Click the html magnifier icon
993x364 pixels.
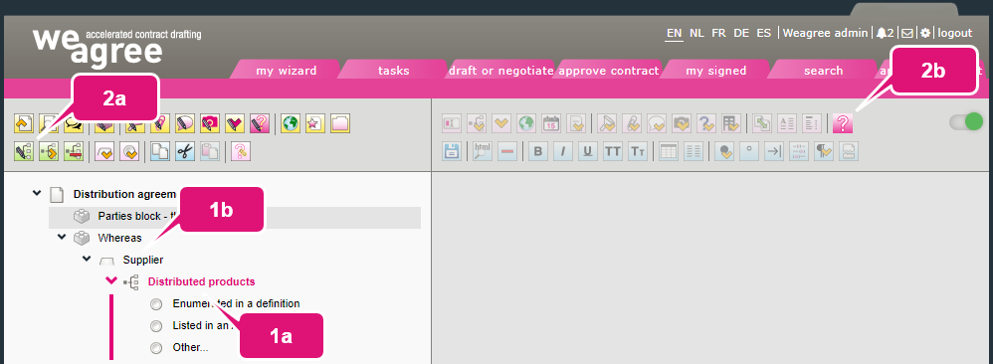[483, 151]
